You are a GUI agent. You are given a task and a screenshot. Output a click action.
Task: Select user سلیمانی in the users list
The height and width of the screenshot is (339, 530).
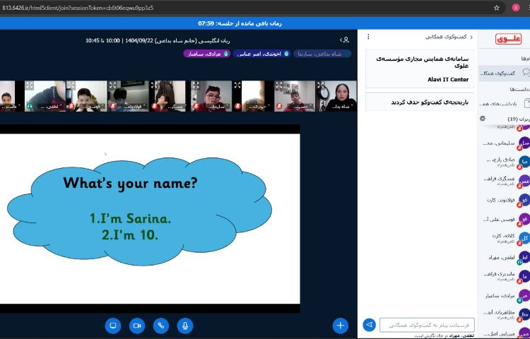(505, 143)
